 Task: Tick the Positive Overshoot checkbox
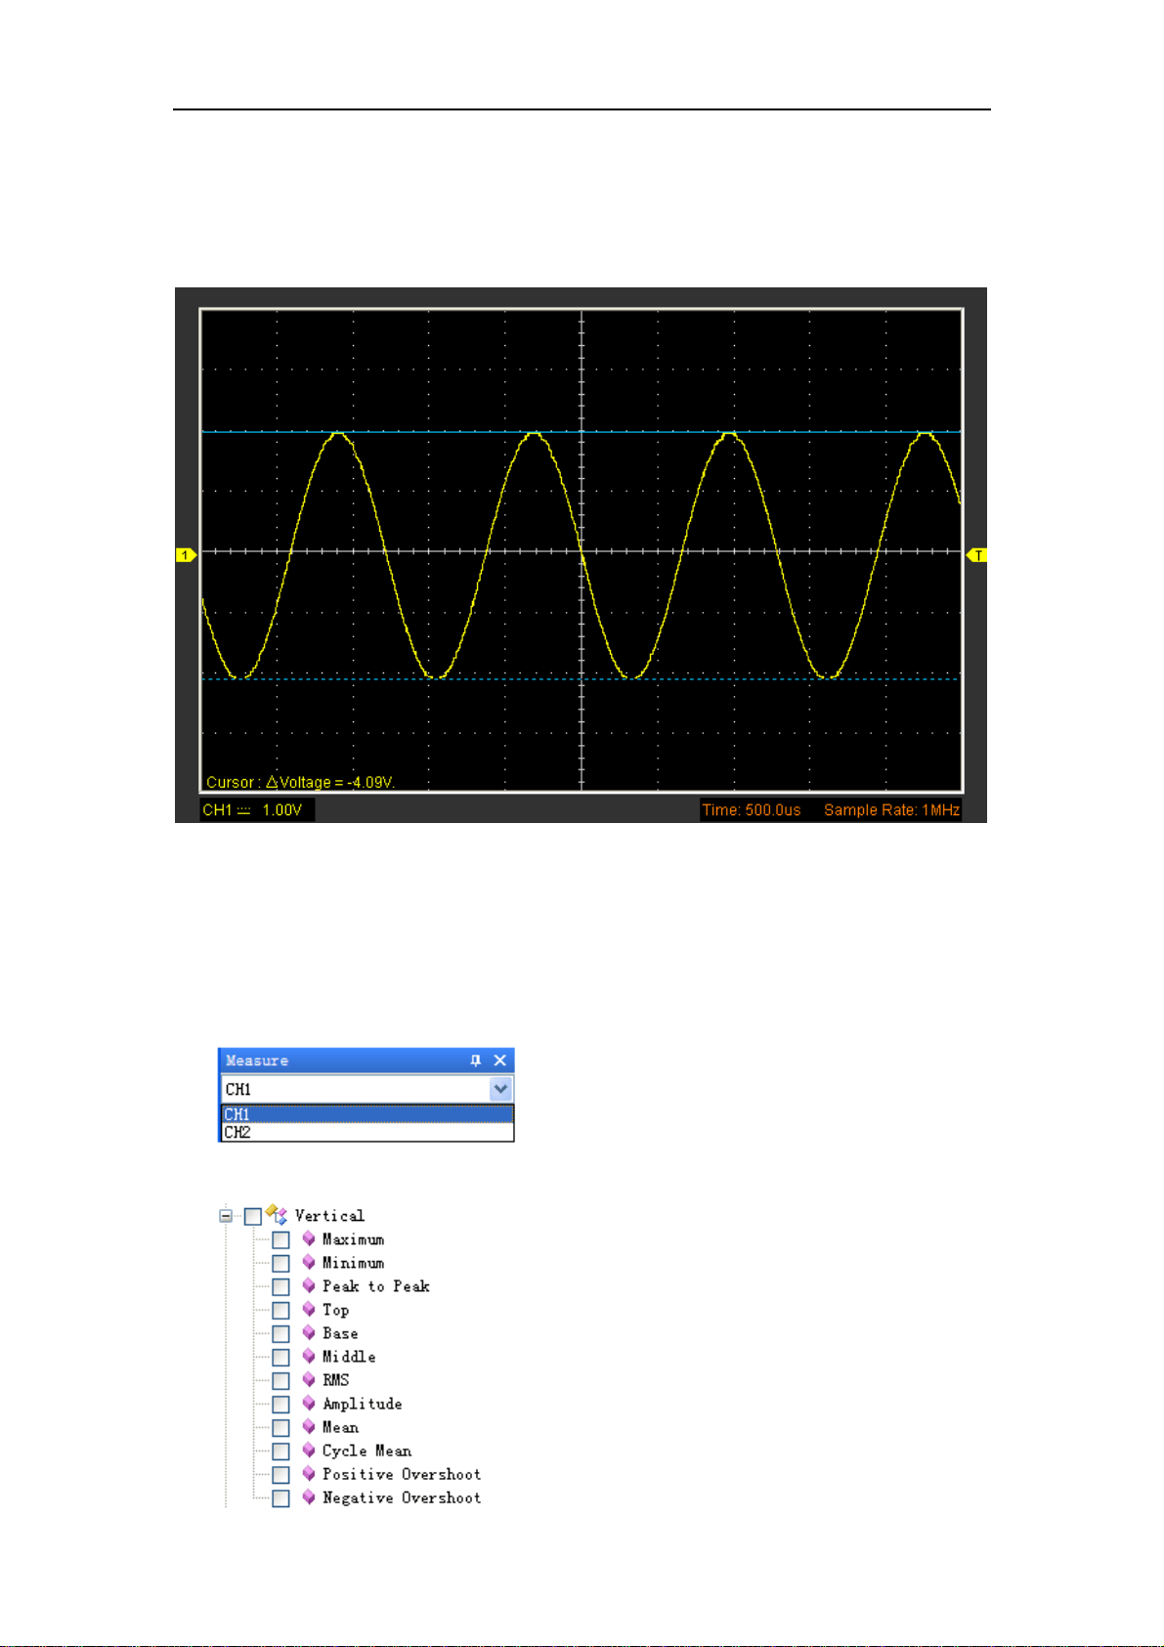click(280, 1475)
